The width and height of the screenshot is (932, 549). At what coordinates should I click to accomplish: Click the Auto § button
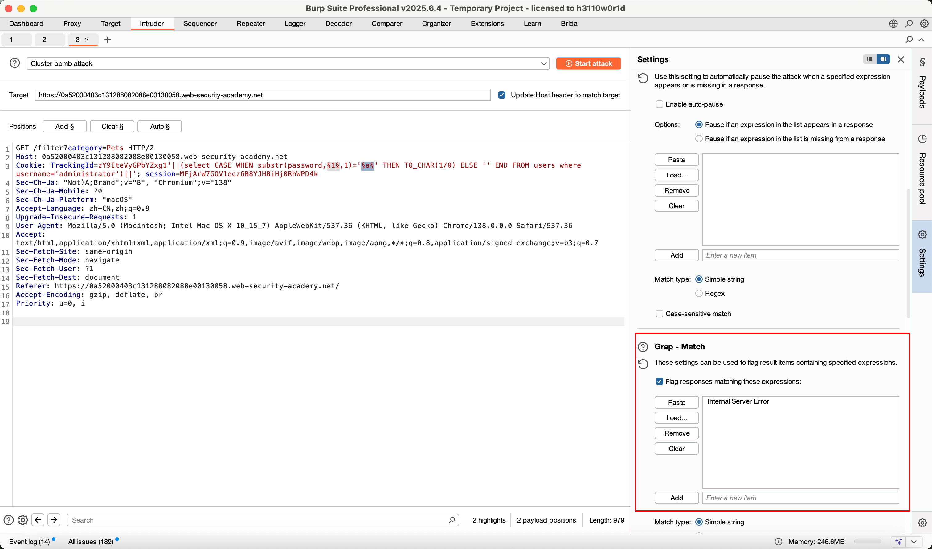pyautogui.click(x=159, y=127)
